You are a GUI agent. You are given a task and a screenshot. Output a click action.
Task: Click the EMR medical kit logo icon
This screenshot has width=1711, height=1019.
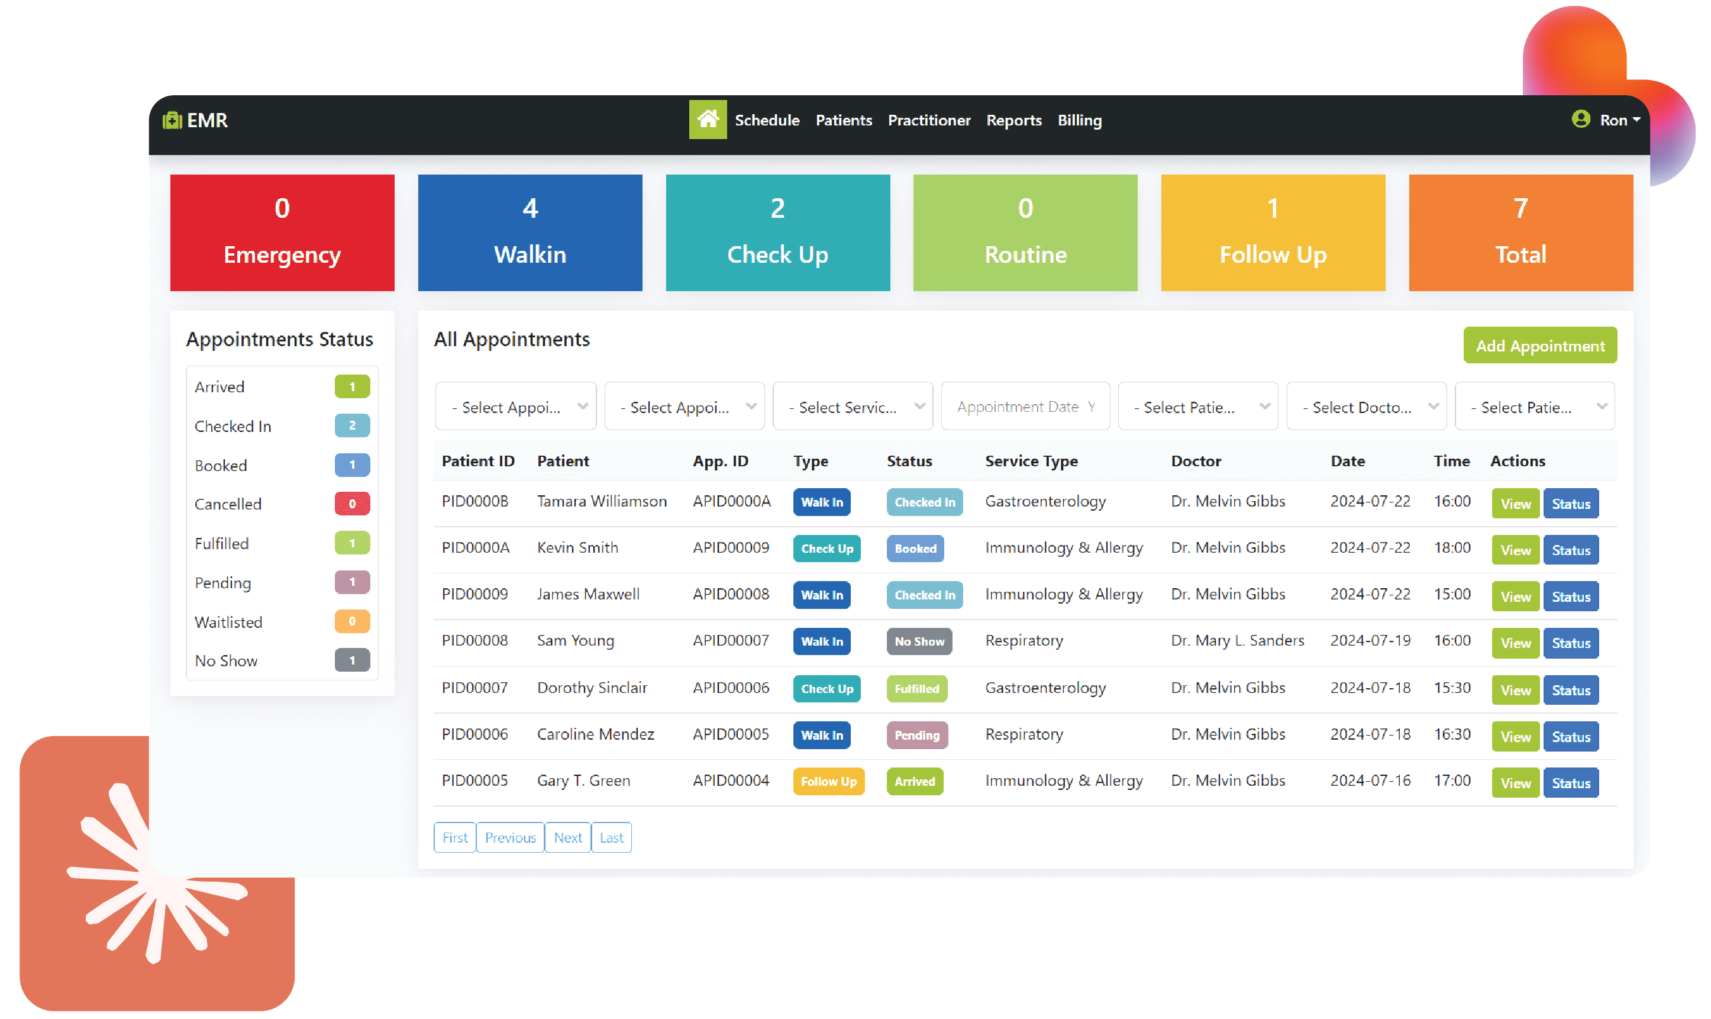pos(172,120)
